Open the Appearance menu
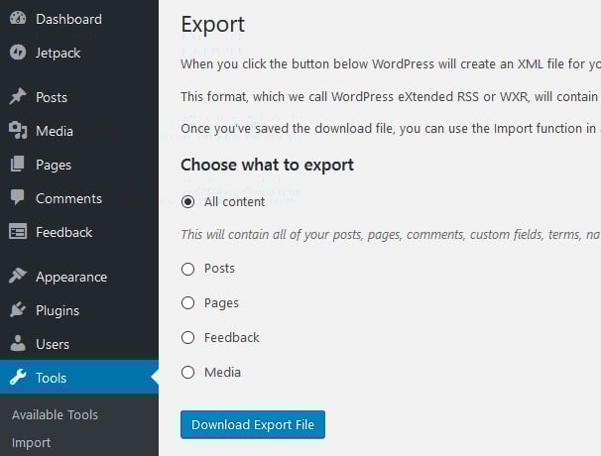Screen dimensions: 601x456 [79, 277]
